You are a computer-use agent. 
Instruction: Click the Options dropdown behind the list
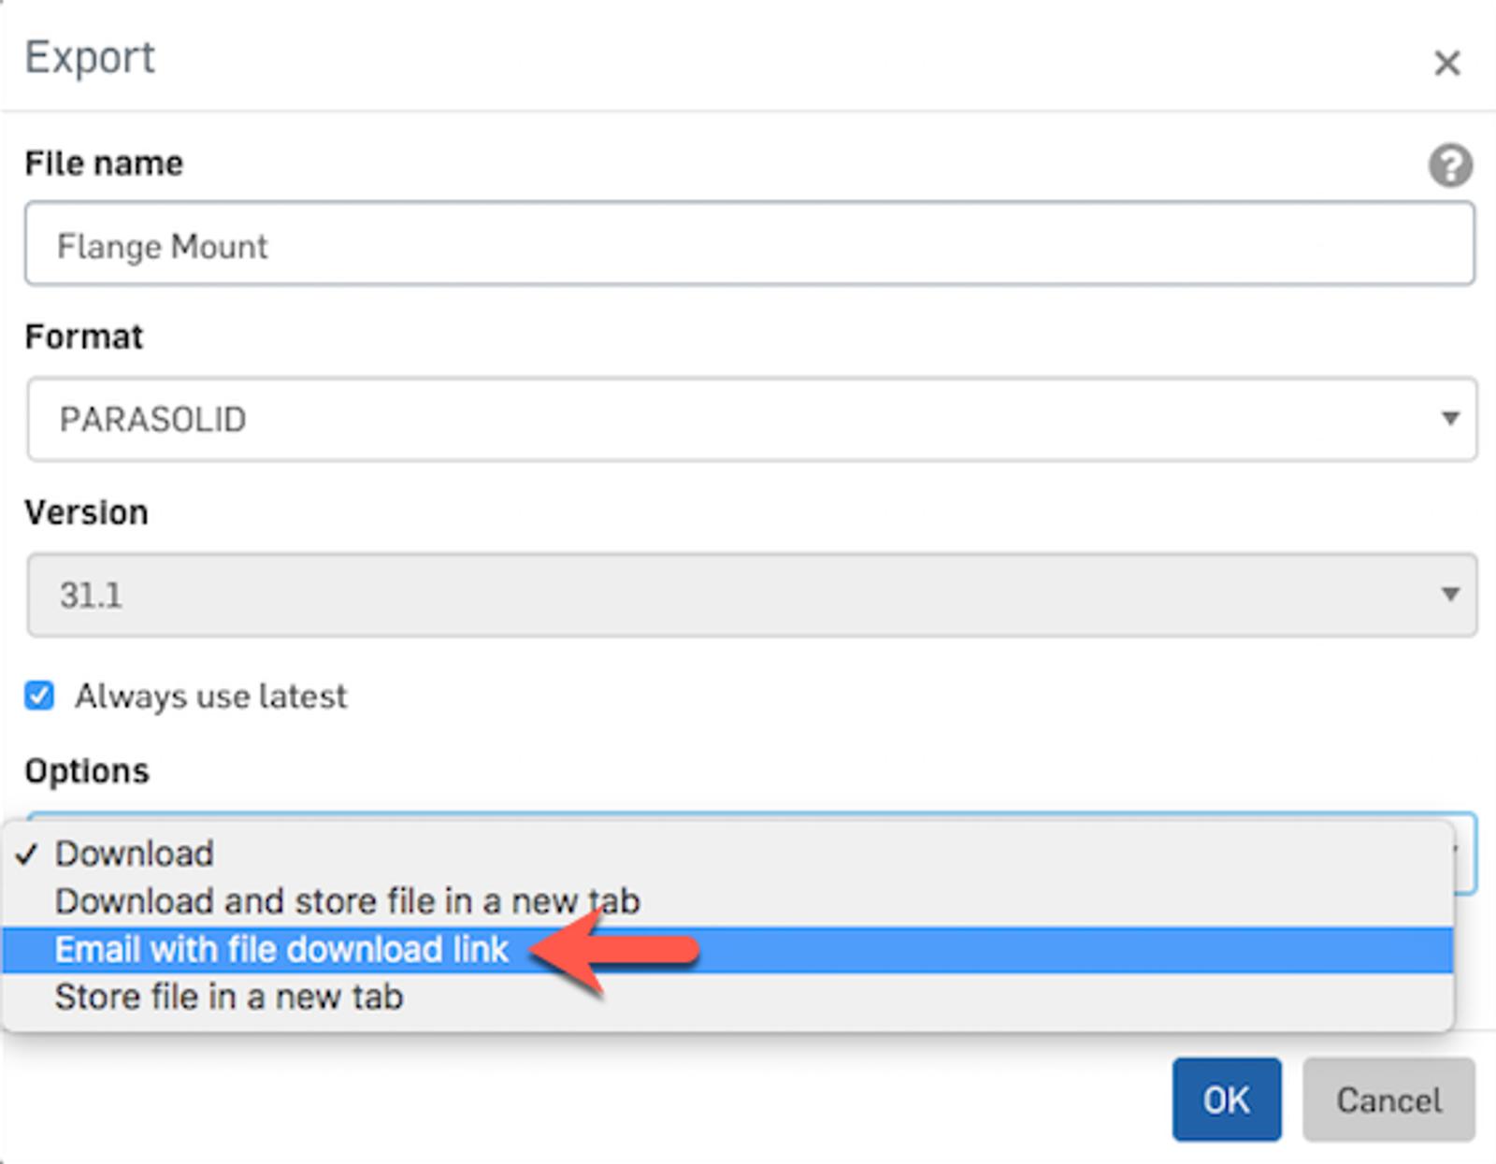click(1465, 853)
